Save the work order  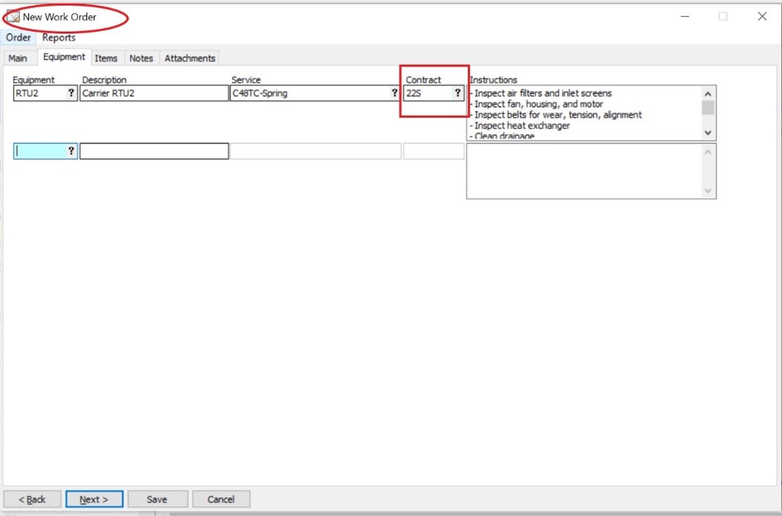[157, 499]
